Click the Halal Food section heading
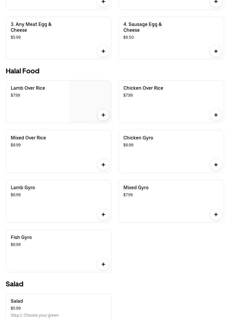Screen dimensions: 234x319 22,71
